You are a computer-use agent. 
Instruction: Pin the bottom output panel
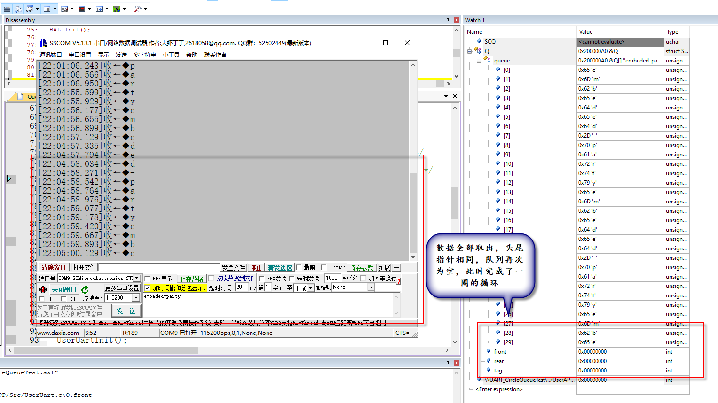(x=448, y=363)
